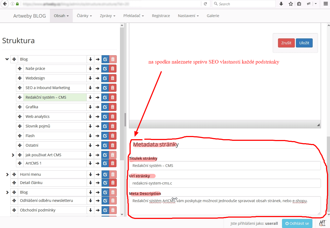The height and width of the screenshot is (228, 330).
Task: Open the browser hamburger menu
Action: pyautogui.click(x=325, y=4)
